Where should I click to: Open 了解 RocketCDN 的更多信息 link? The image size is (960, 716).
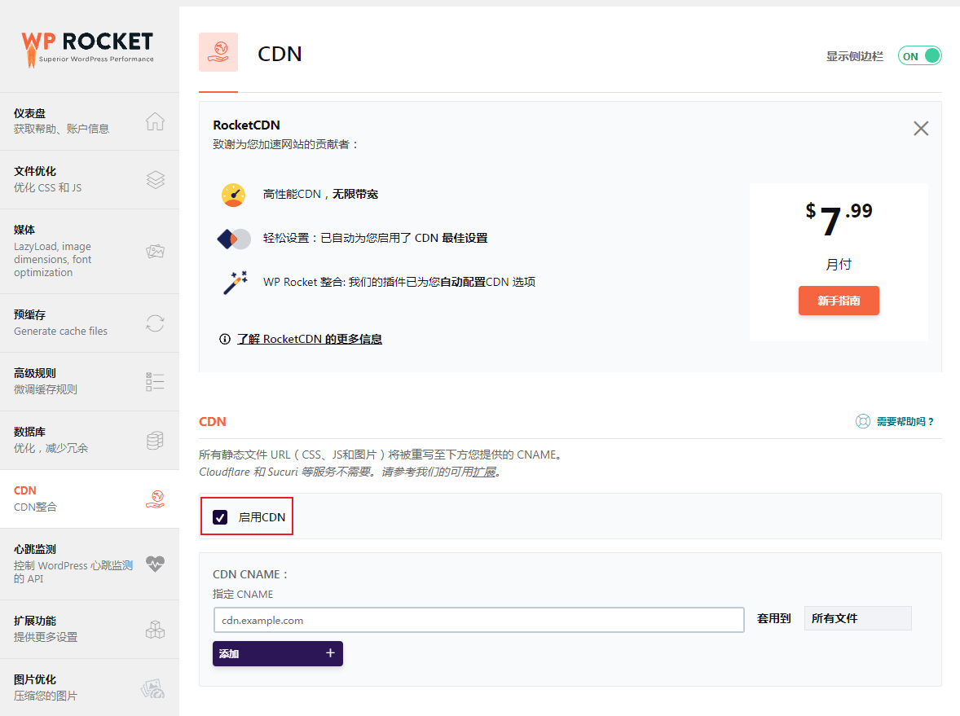point(309,339)
